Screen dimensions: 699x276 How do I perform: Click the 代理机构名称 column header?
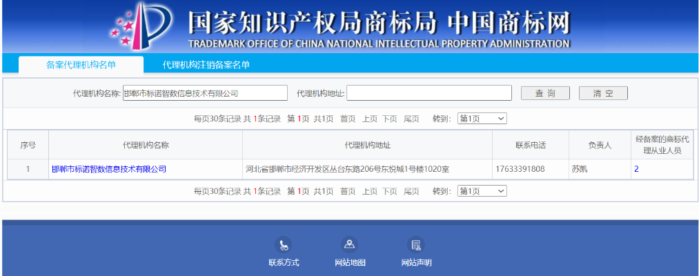146,145
